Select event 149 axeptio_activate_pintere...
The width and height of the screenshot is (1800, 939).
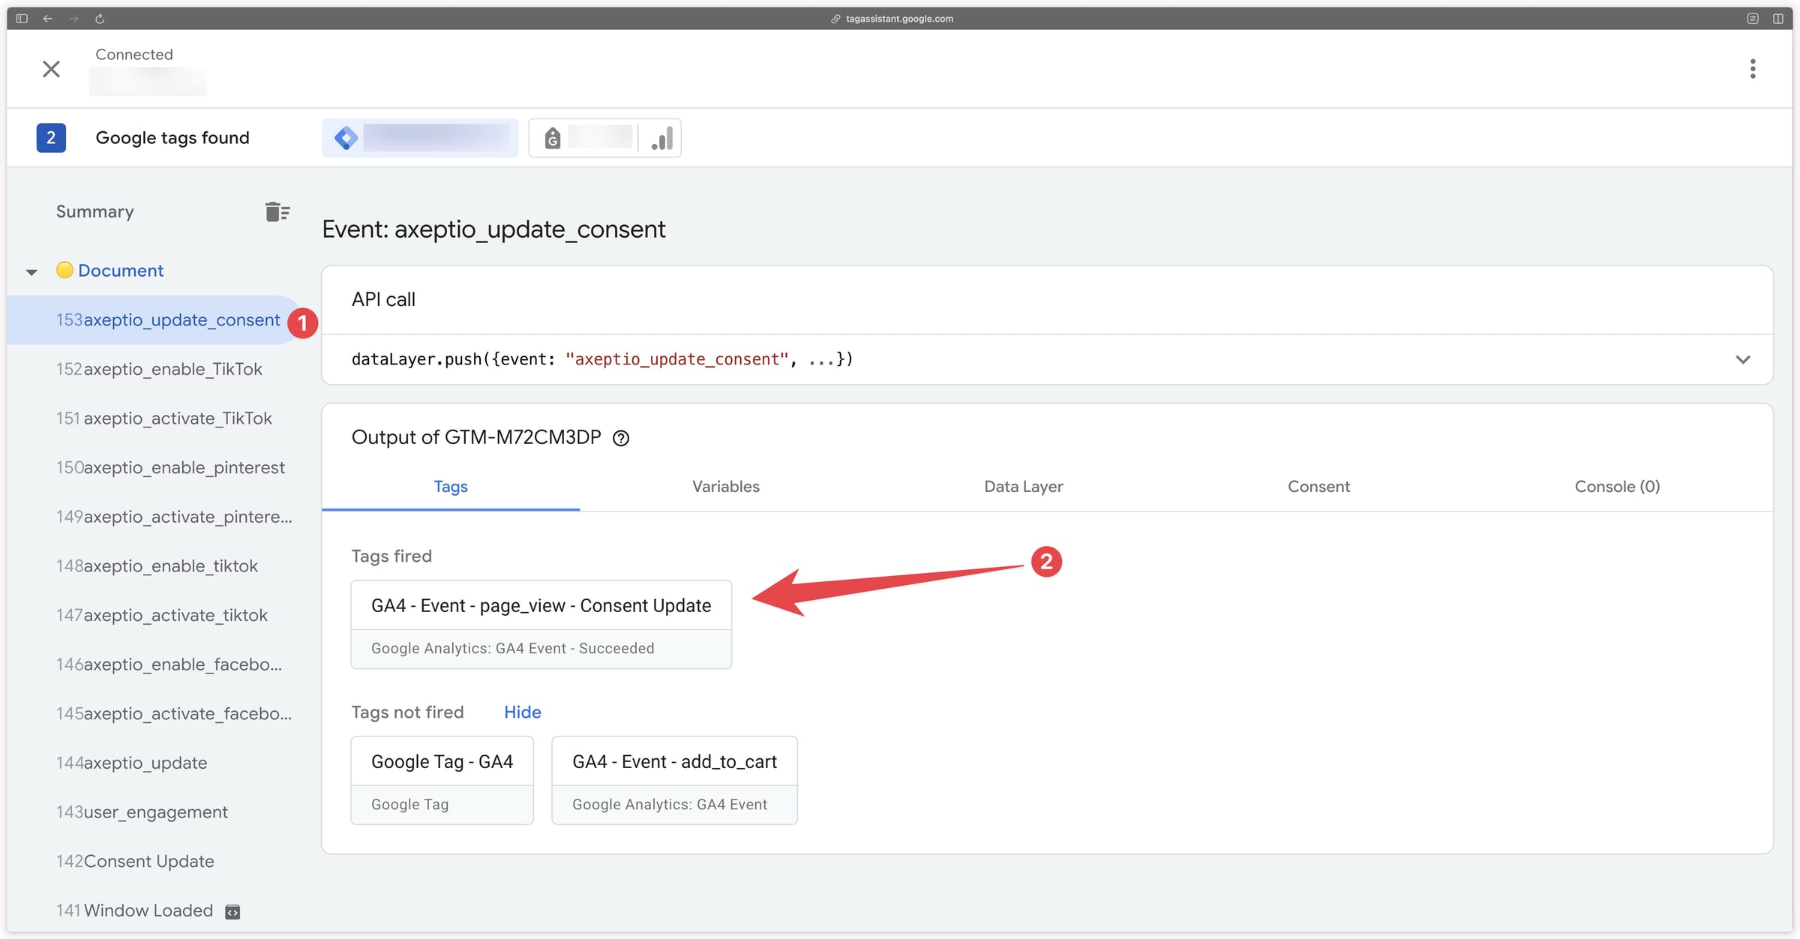pyautogui.click(x=174, y=517)
